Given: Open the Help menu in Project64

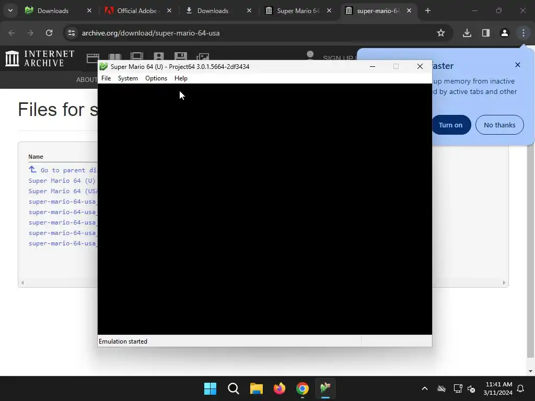Looking at the screenshot, I should pos(181,78).
